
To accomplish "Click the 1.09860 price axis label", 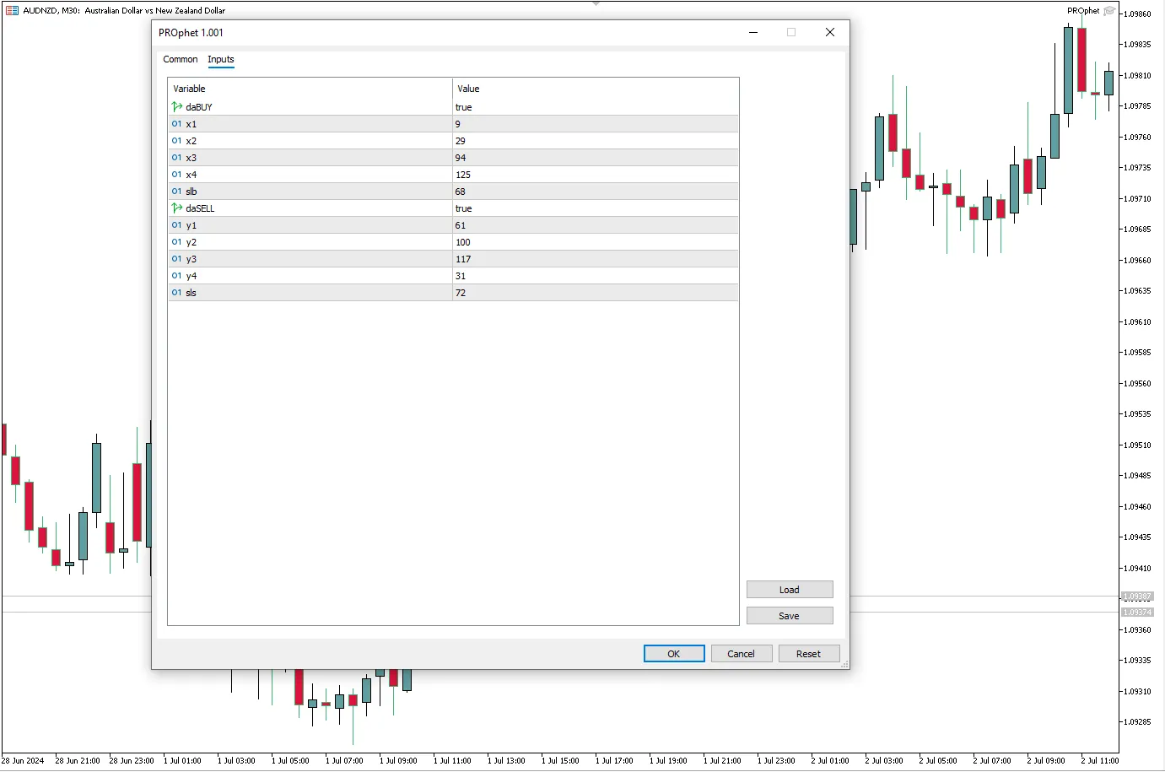I will coord(1137,14).
